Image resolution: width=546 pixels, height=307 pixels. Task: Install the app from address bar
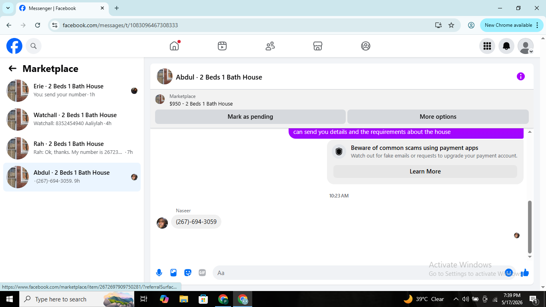point(438,25)
